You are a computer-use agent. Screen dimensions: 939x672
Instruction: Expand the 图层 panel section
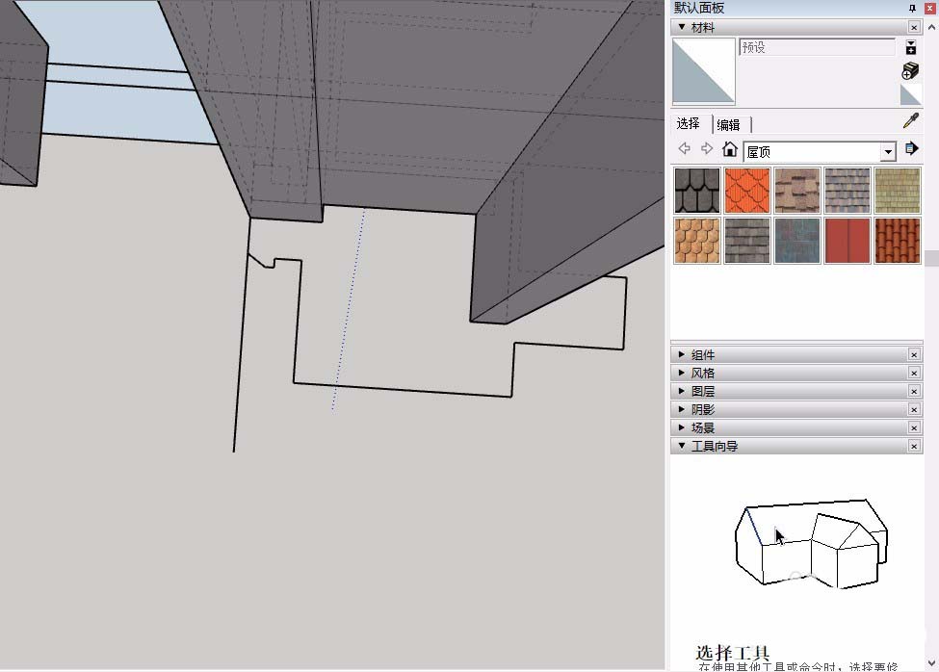click(x=682, y=391)
